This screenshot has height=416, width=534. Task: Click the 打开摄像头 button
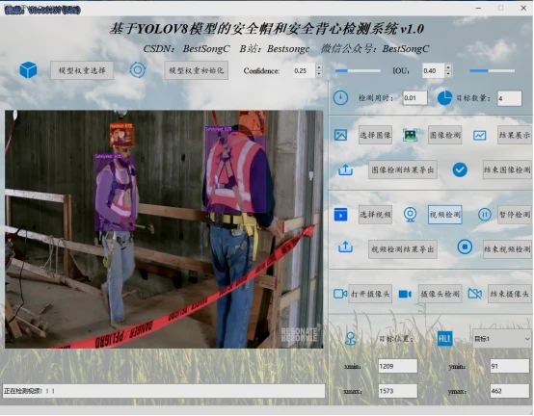pyautogui.click(x=370, y=294)
